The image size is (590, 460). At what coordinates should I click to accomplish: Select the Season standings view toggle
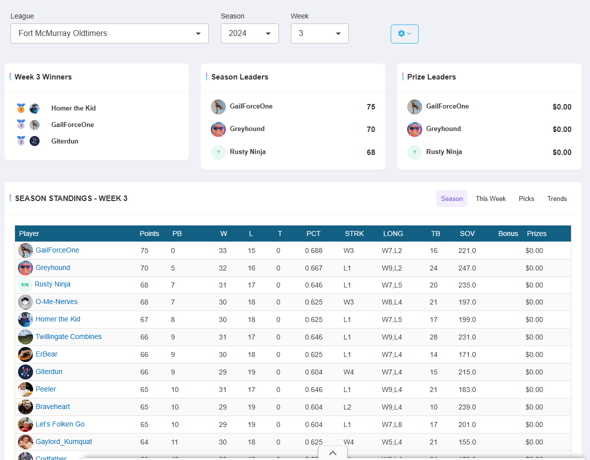451,198
